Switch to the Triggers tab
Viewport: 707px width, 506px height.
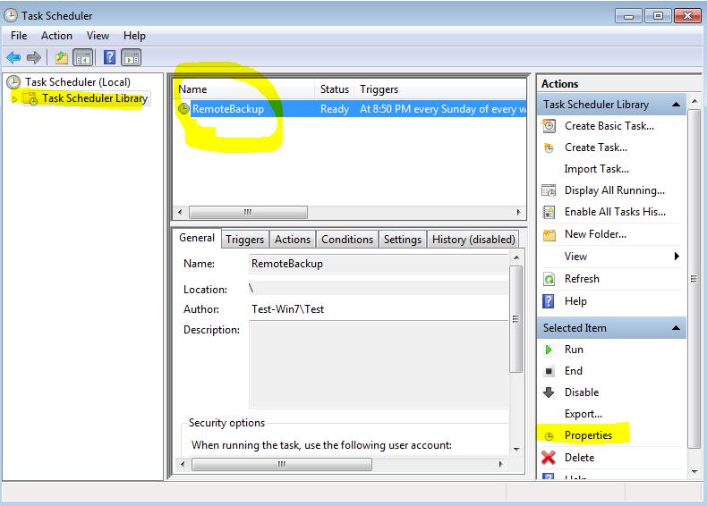coord(244,240)
